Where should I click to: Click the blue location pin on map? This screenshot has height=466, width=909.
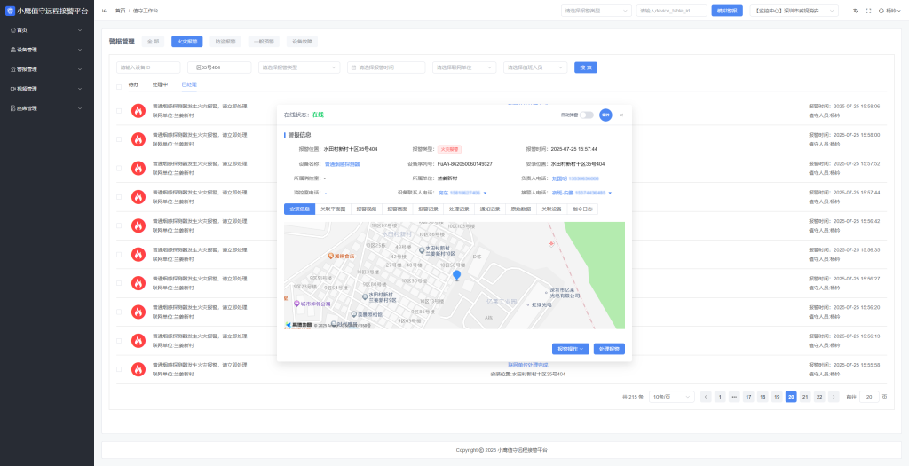[457, 276]
